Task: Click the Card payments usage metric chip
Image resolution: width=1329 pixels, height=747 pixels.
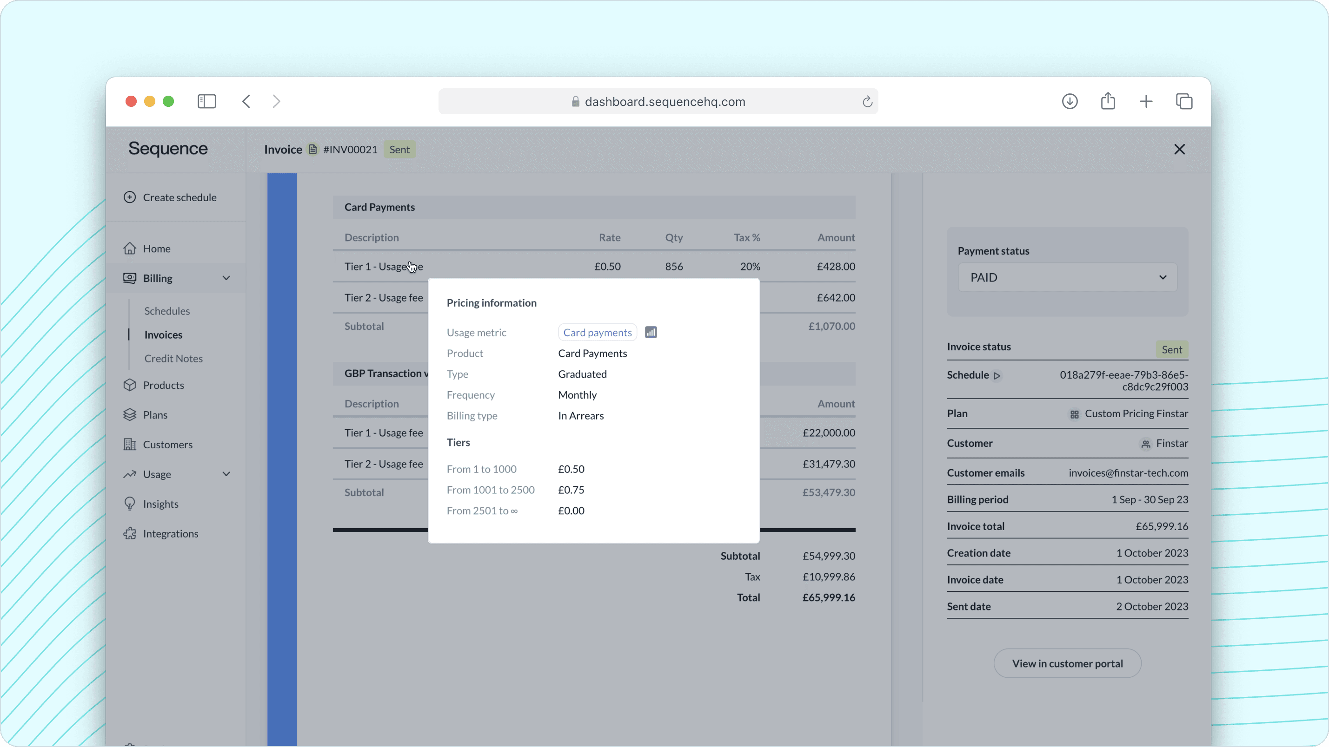Action: tap(597, 333)
